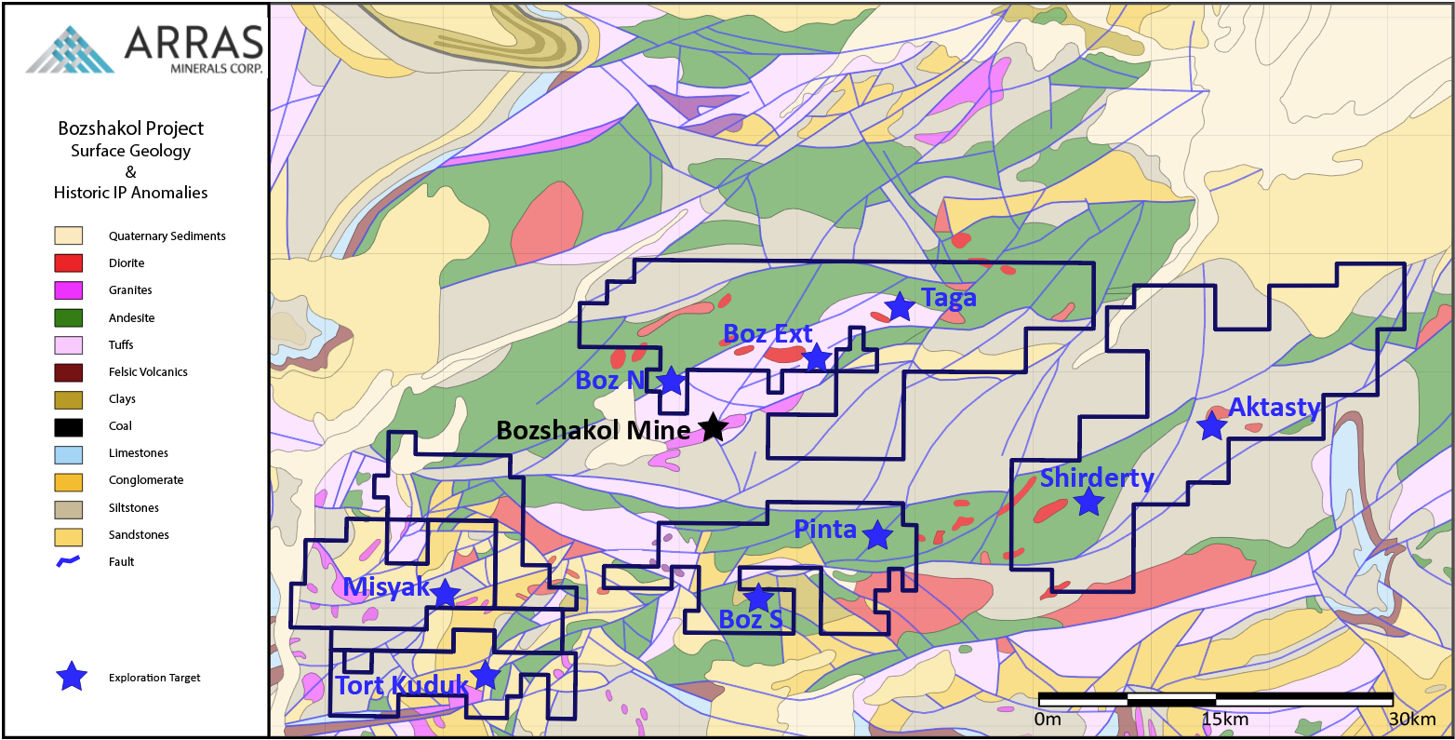Click the 'Quaternary Sediments' legend label
This screenshot has width=1455, height=740.
pyautogui.click(x=167, y=236)
